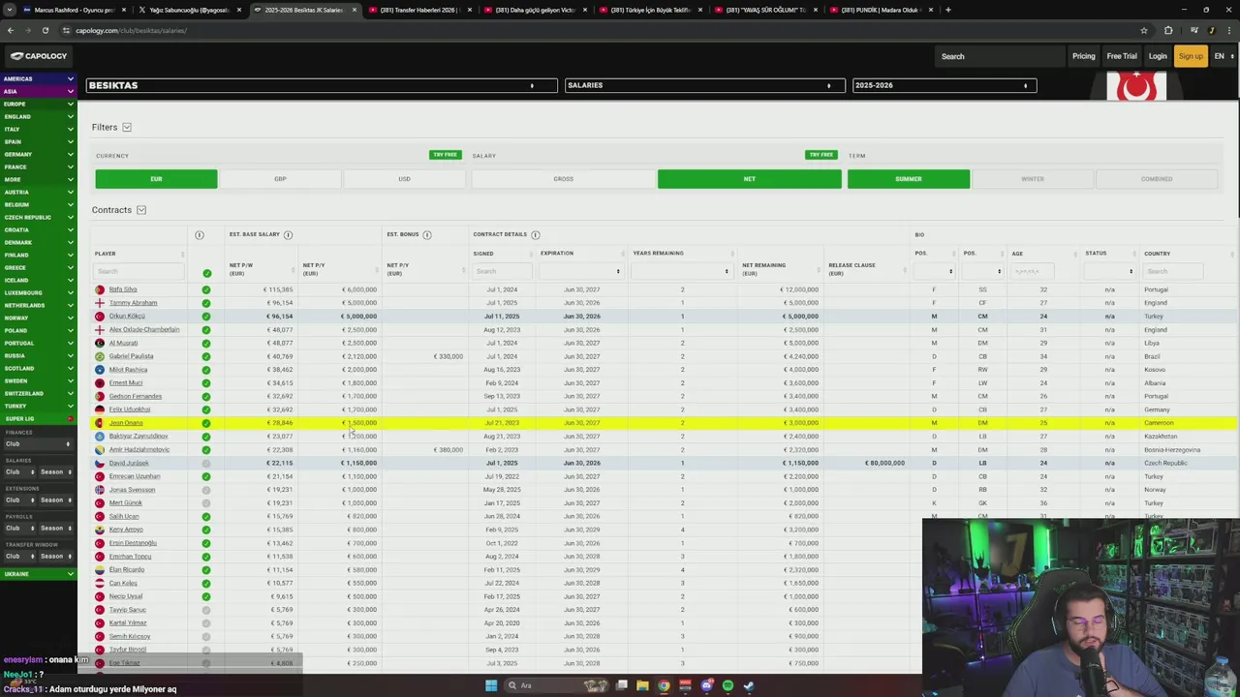The width and height of the screenshot is (1240, 697).
Task: Click the Brazil flag next to Gabriel Paulista
Action: pos(100,356)
